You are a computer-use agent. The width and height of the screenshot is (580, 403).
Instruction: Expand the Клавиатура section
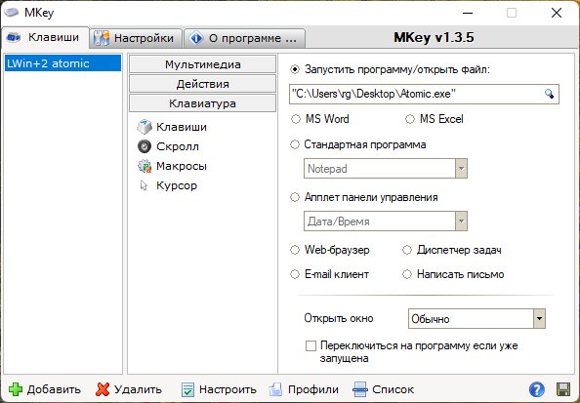coord(202,103)
